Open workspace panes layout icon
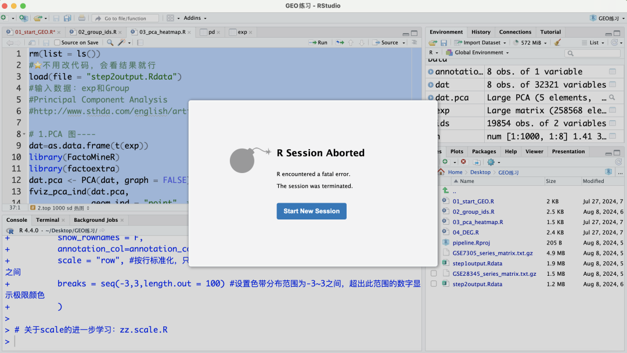This screenshot has width=627, height=353. [x=170, y=18]
